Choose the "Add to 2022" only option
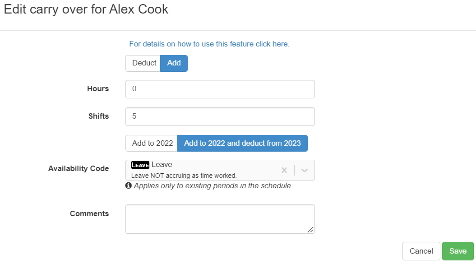The image size is (476, 264). click(152, 144)
